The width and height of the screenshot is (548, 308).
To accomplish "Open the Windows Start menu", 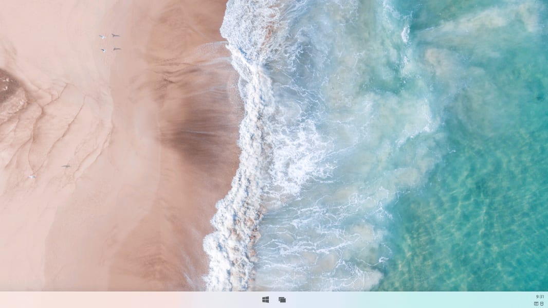I will [265, 300].
